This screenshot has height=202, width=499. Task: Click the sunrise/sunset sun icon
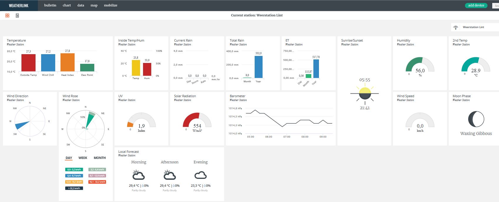tap(365, 93)
